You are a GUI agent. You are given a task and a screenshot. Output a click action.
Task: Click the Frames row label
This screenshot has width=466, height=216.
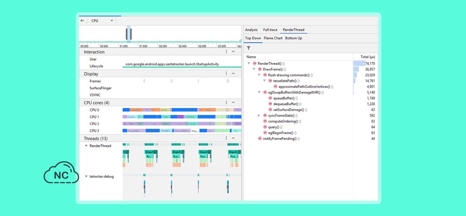95,81
